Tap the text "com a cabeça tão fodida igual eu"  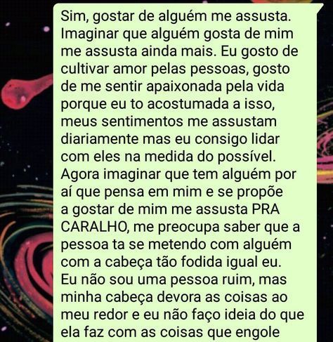point(171,262)
